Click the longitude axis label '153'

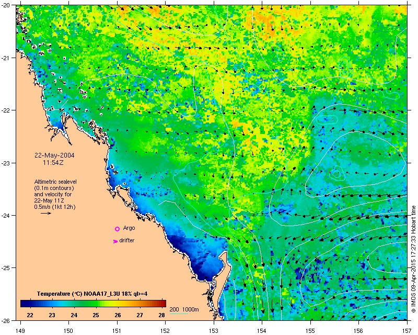[214, 331]
